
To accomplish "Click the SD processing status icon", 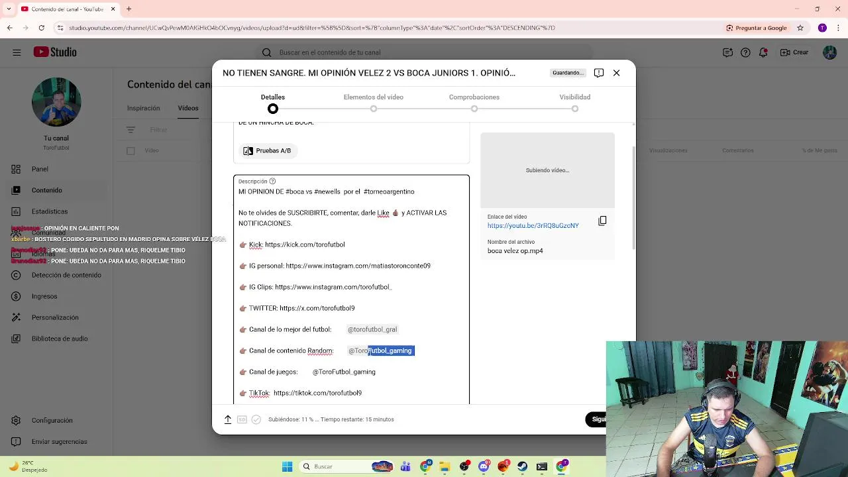I will 242,419.
